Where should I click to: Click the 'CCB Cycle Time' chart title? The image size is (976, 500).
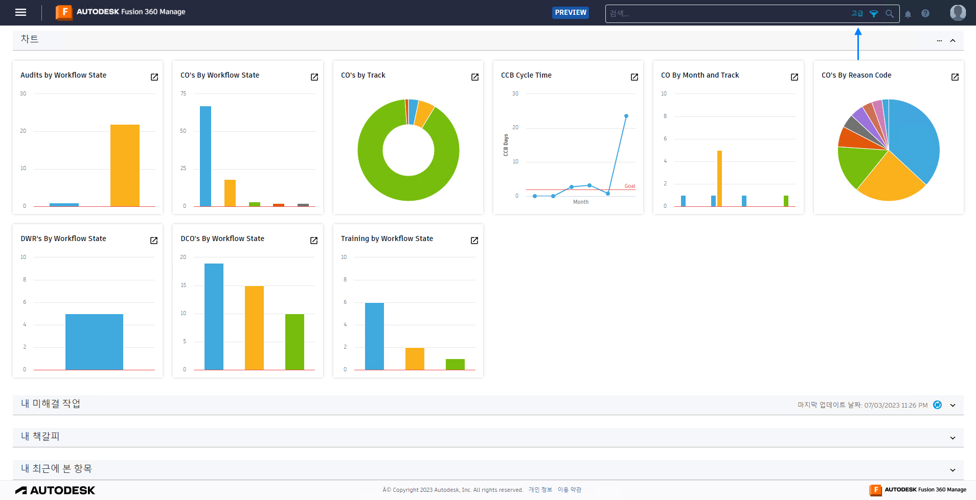coord(526,75)
